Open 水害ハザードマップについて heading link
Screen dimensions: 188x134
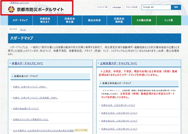pos(27,63)
